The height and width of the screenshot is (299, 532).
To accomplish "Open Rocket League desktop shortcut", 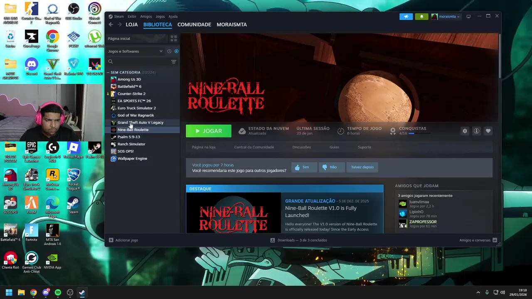I will click(x=74, y=179).
